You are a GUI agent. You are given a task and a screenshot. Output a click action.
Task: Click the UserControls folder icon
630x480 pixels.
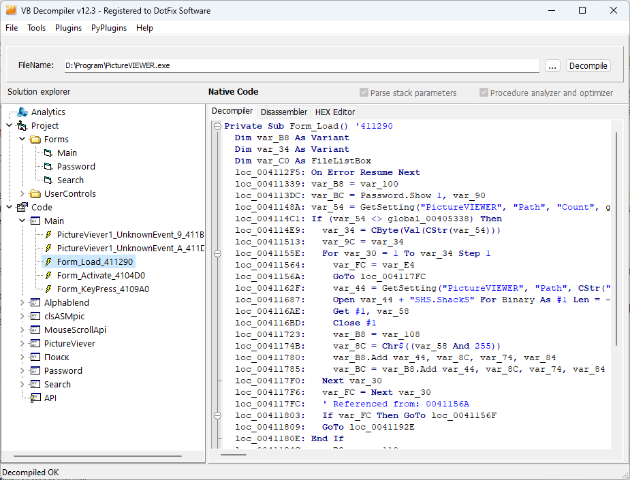coord(35,194)
